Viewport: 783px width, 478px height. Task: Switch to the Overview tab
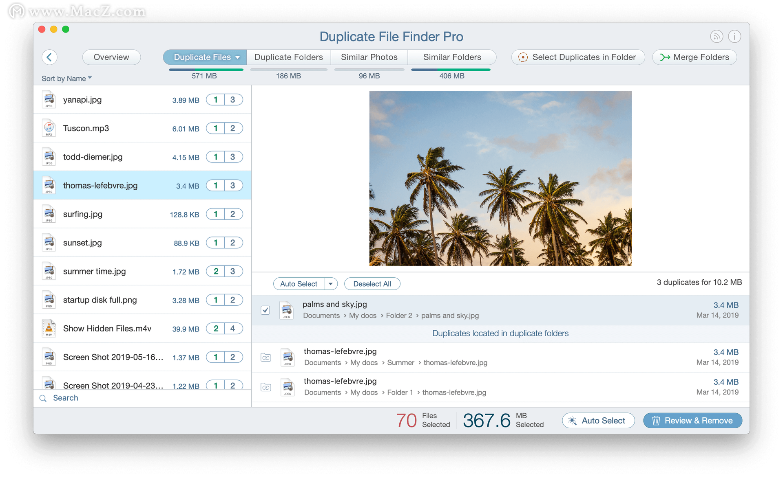111,57
